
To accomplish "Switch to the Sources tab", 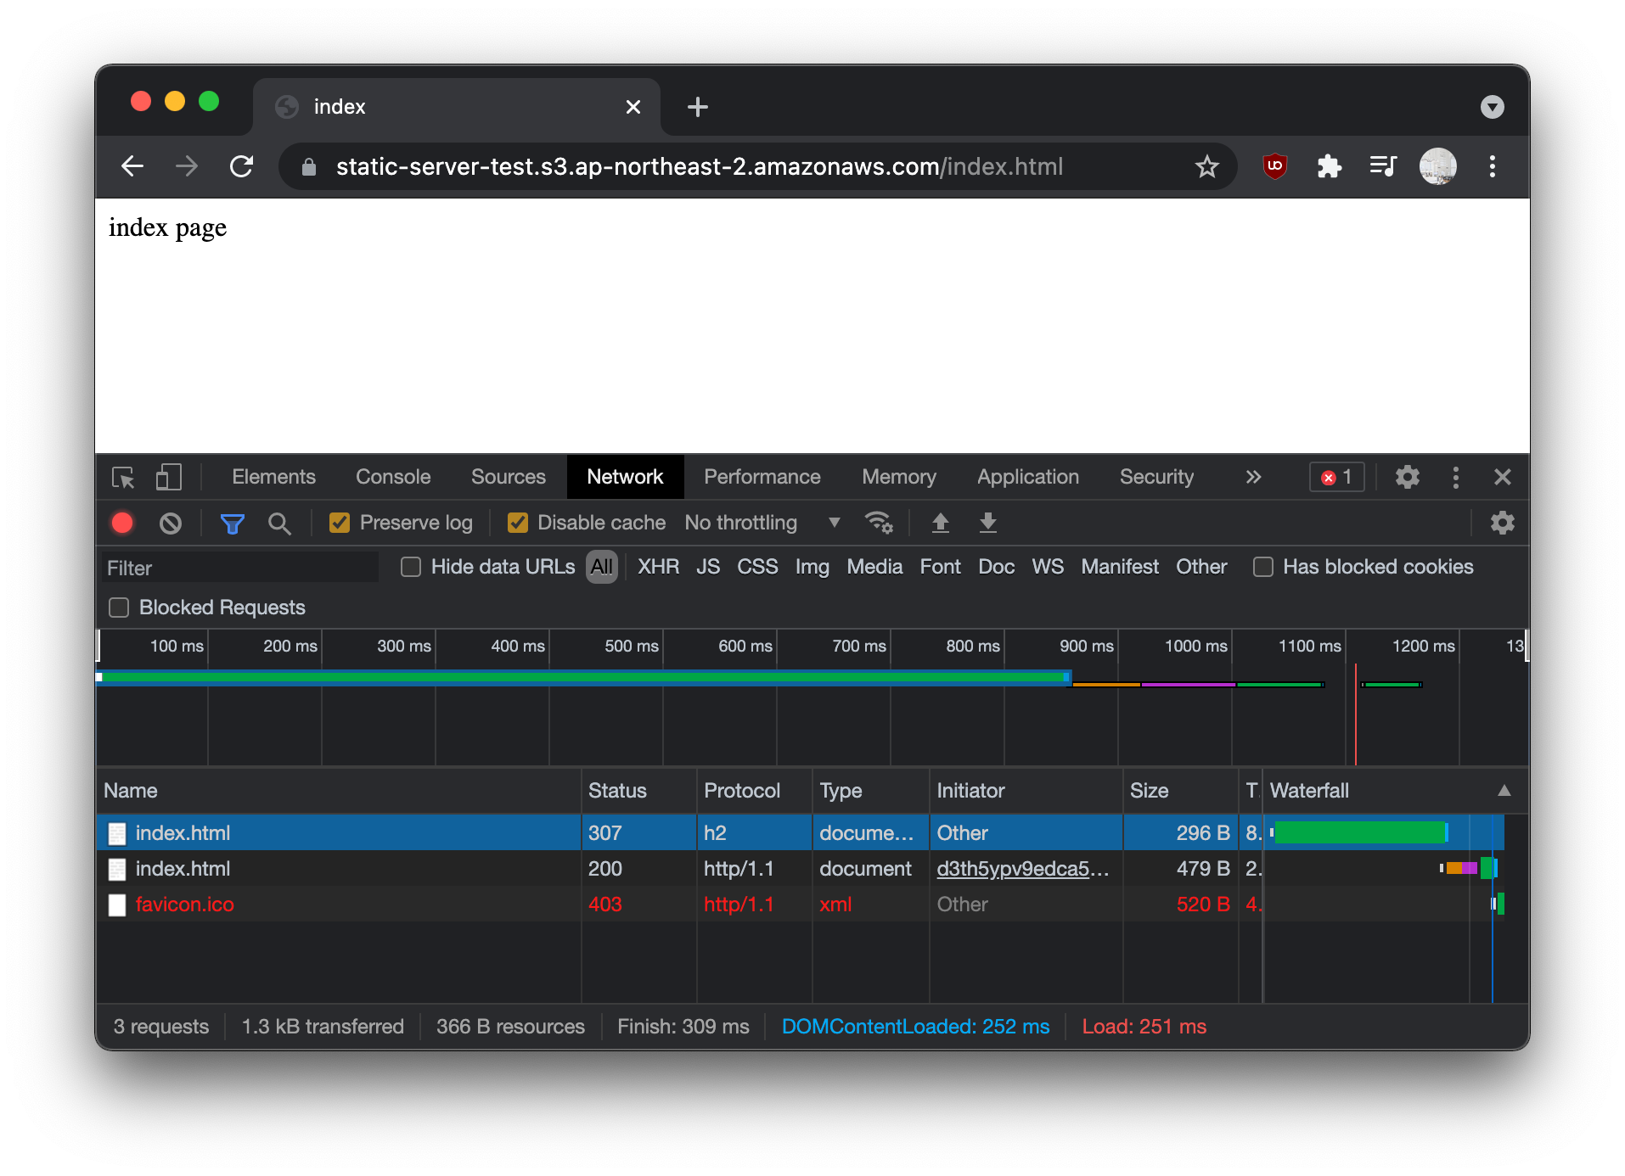I will [x=508, y=477].
